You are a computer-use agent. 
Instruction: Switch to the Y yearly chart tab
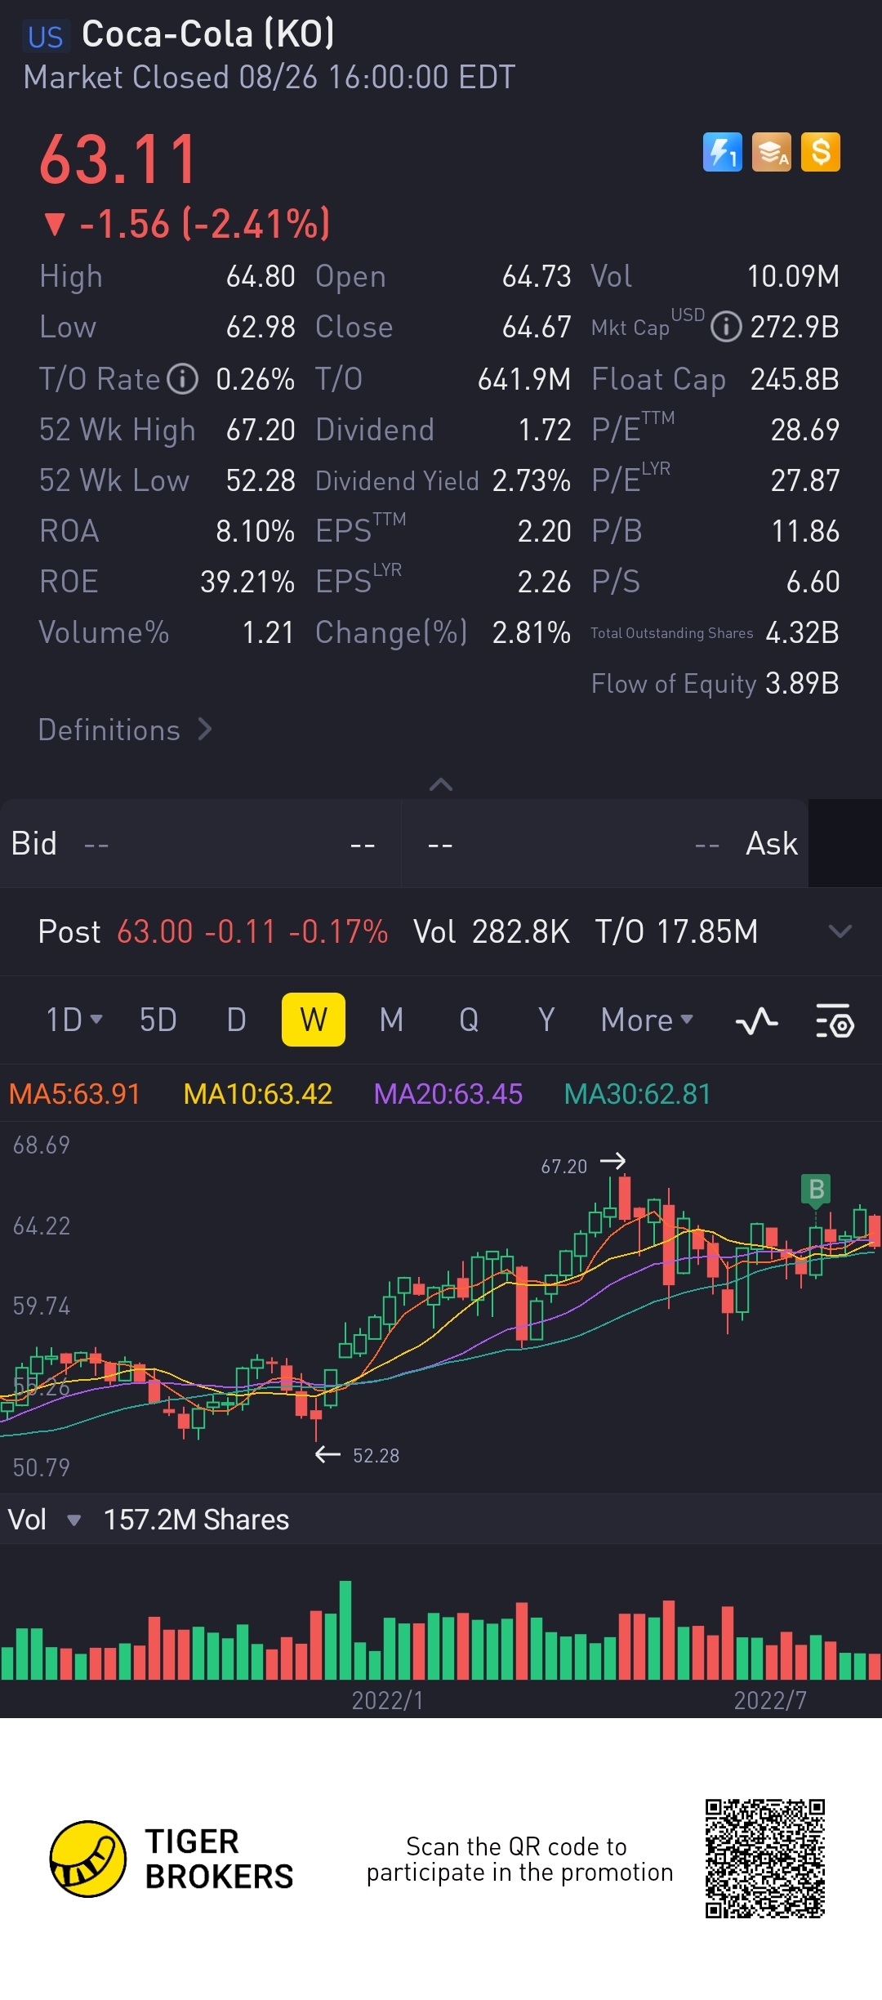(x=546, y=1020)
